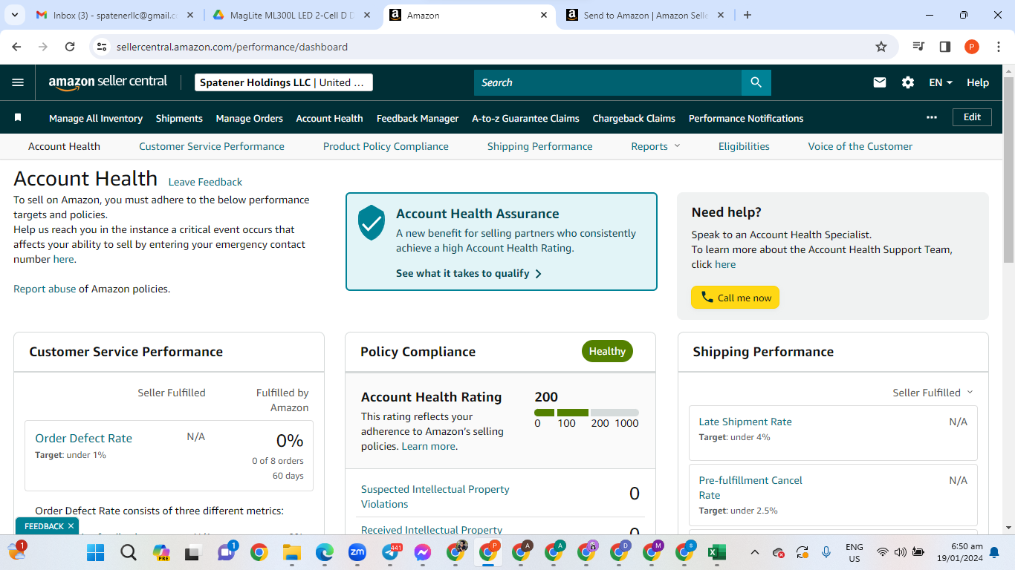Open Leave Feedback link
1015x570 pixels.
(x=205, y=182)
